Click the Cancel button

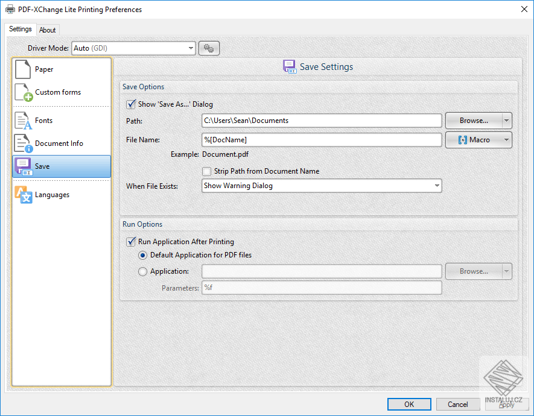458,404
